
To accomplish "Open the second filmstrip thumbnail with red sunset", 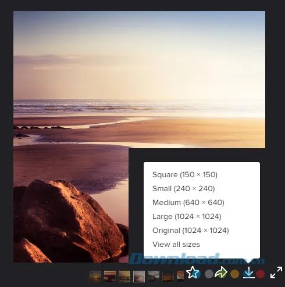I will coord(110,277).
